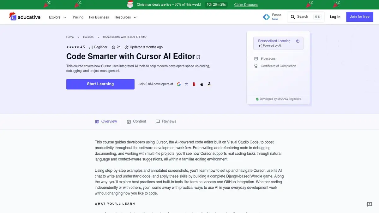Image resolution: width=379 pixels, height=213 pixels.
Task: Click the Developed by MAANG Engineers text
Action: (x=280, y=99)
